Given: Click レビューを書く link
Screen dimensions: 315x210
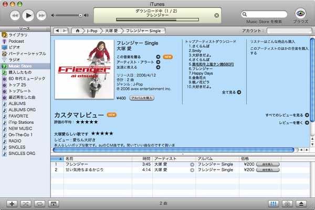Looking at the screenshot, I should click(294, 122).
